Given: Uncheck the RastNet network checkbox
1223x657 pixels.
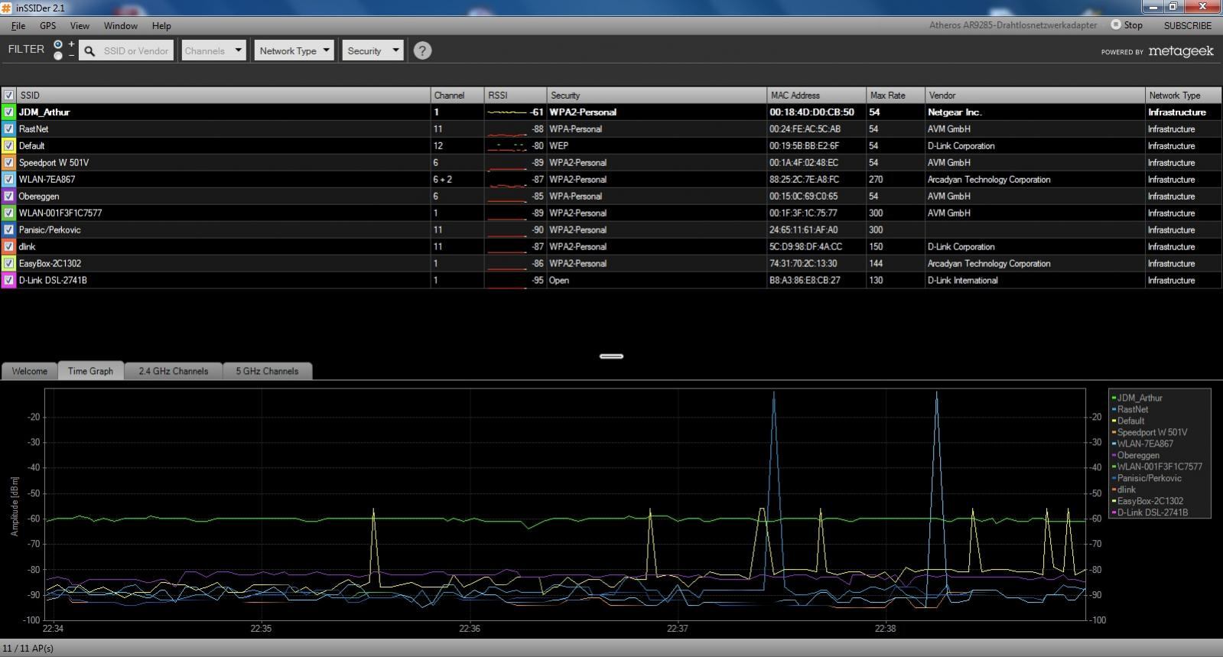Looking at the screenshot, I should (8, 128).
